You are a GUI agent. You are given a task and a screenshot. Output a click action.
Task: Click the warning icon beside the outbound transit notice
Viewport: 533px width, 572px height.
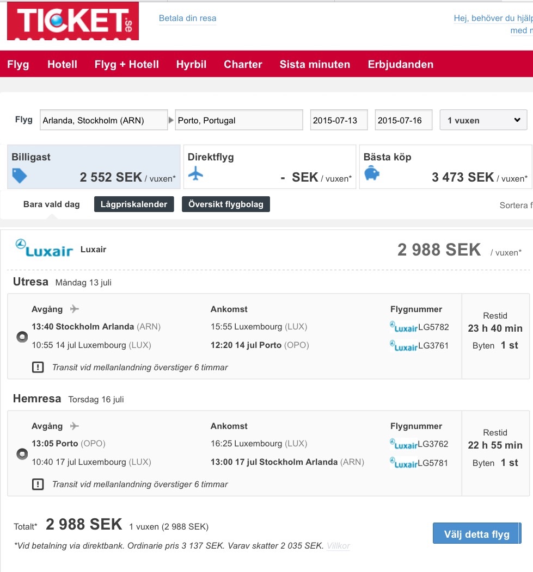(38, 367)
